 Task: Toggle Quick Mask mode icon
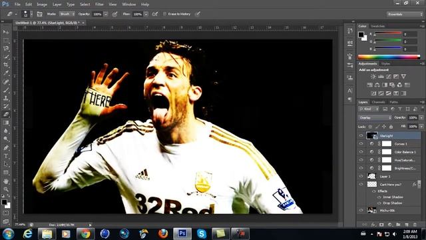pos(6,213)
